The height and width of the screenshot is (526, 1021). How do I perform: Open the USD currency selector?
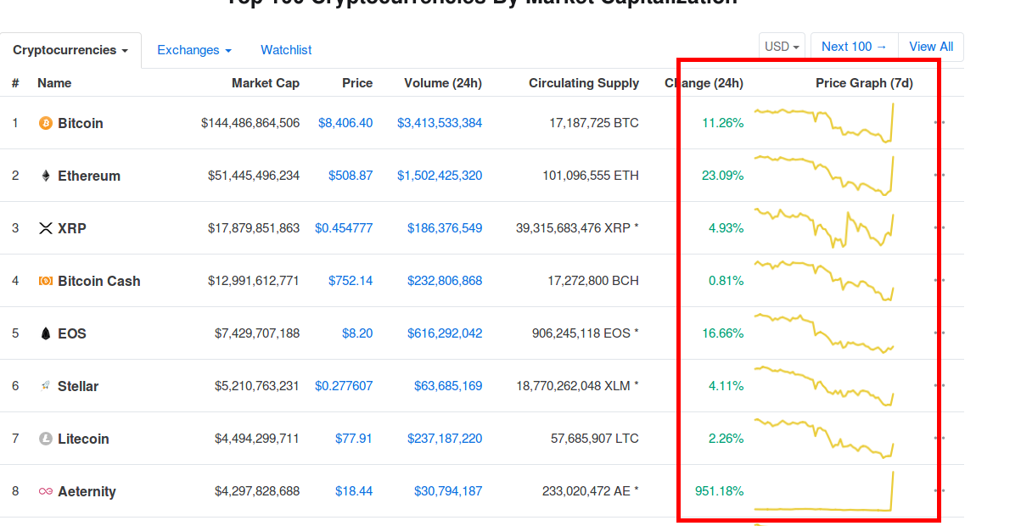tap(782, 47)
